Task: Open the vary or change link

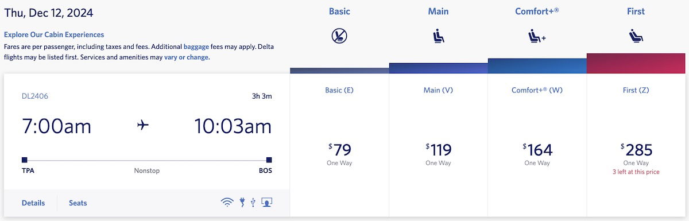Action: click(x=187, y=57)
